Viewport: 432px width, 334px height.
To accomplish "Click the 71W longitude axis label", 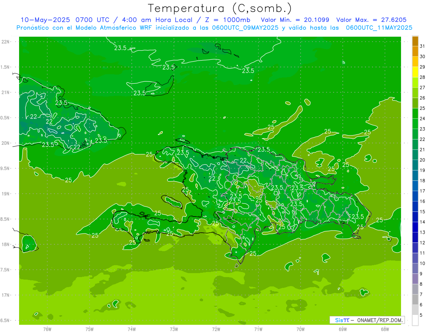I will 258,329.
